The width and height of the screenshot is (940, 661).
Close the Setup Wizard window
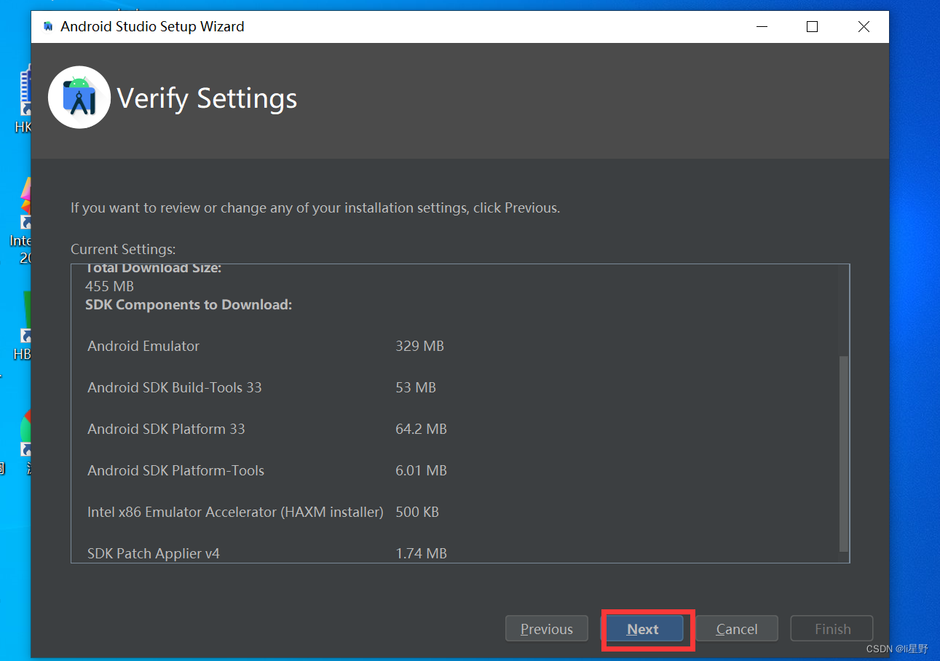(x=864, y=27)
